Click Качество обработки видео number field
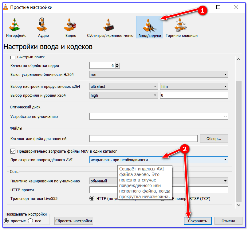The image size is (248, 230). coord(102,65)
